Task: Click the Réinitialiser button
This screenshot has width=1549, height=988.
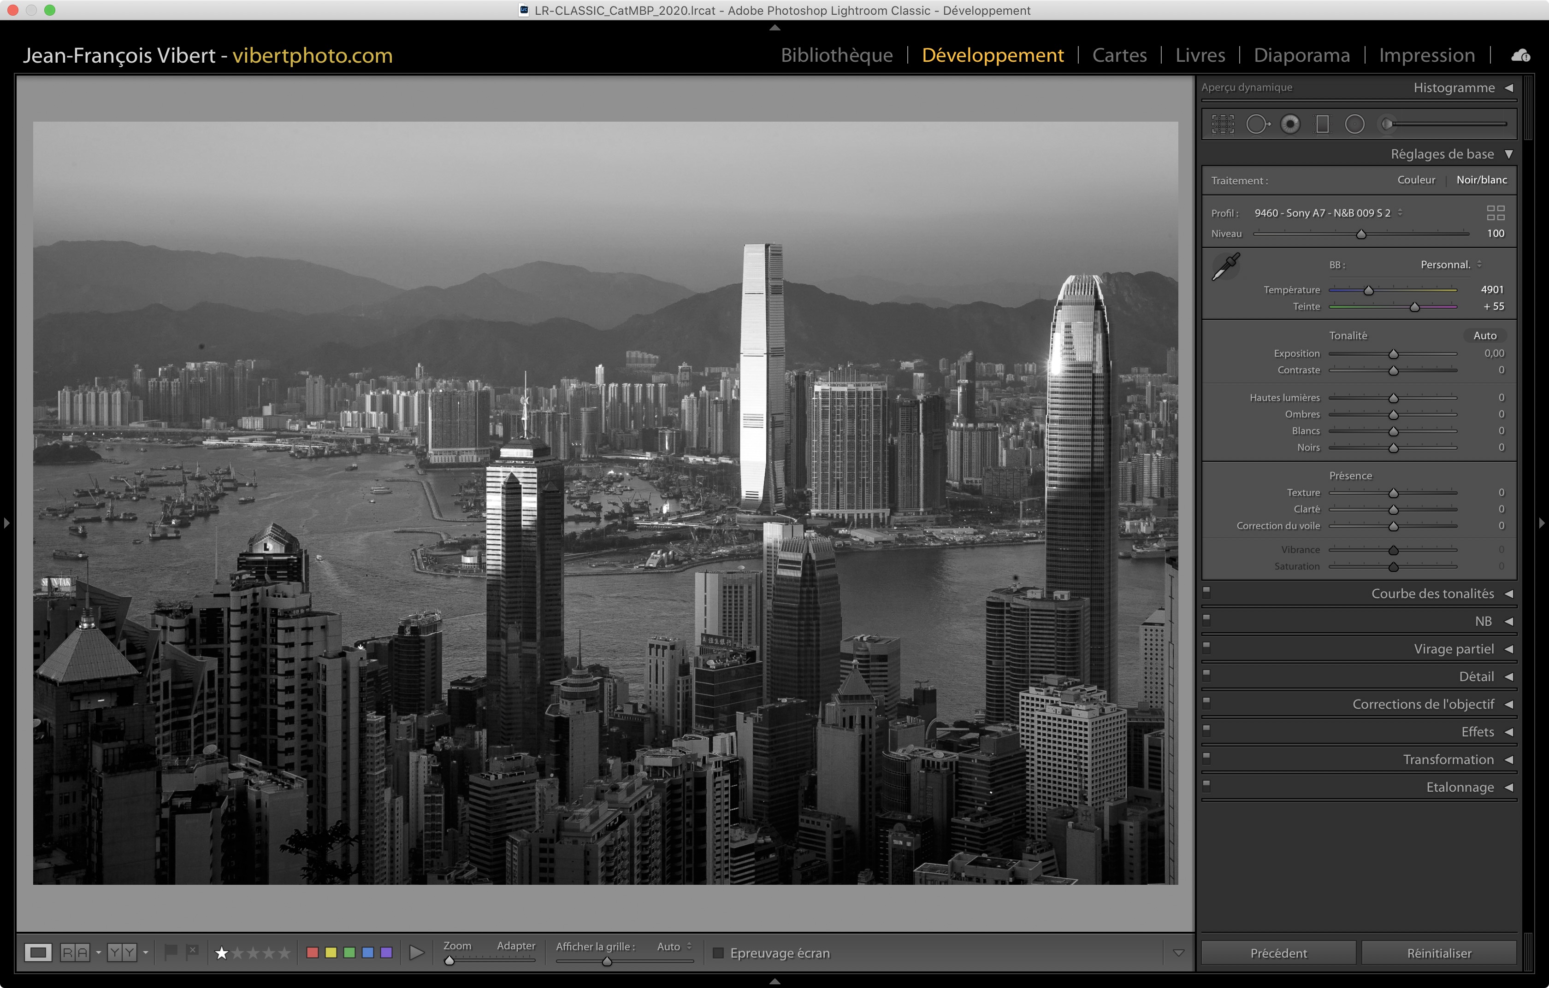Action: tap(1439, 953)
